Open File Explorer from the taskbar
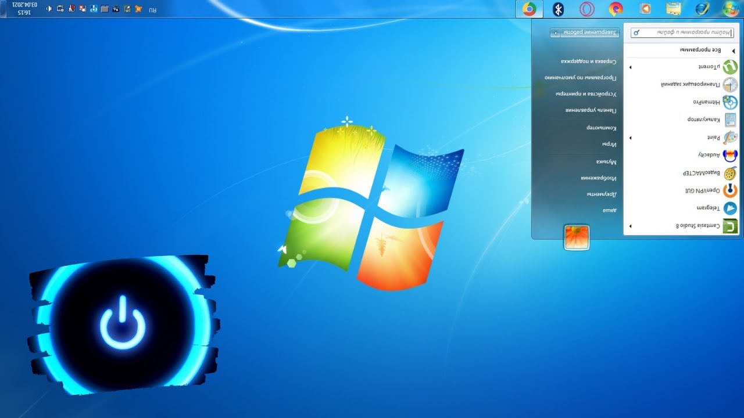 click(674, 9)
